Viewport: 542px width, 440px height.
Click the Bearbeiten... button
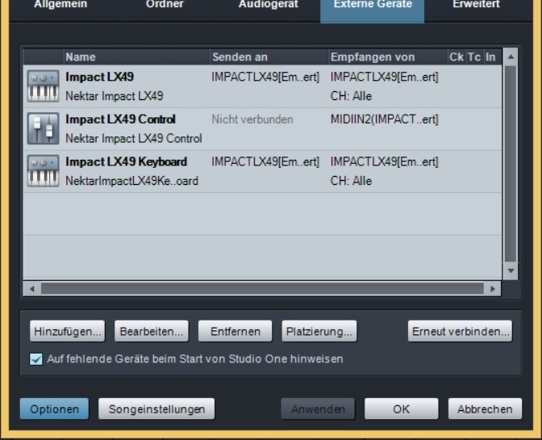click(152, 331)
